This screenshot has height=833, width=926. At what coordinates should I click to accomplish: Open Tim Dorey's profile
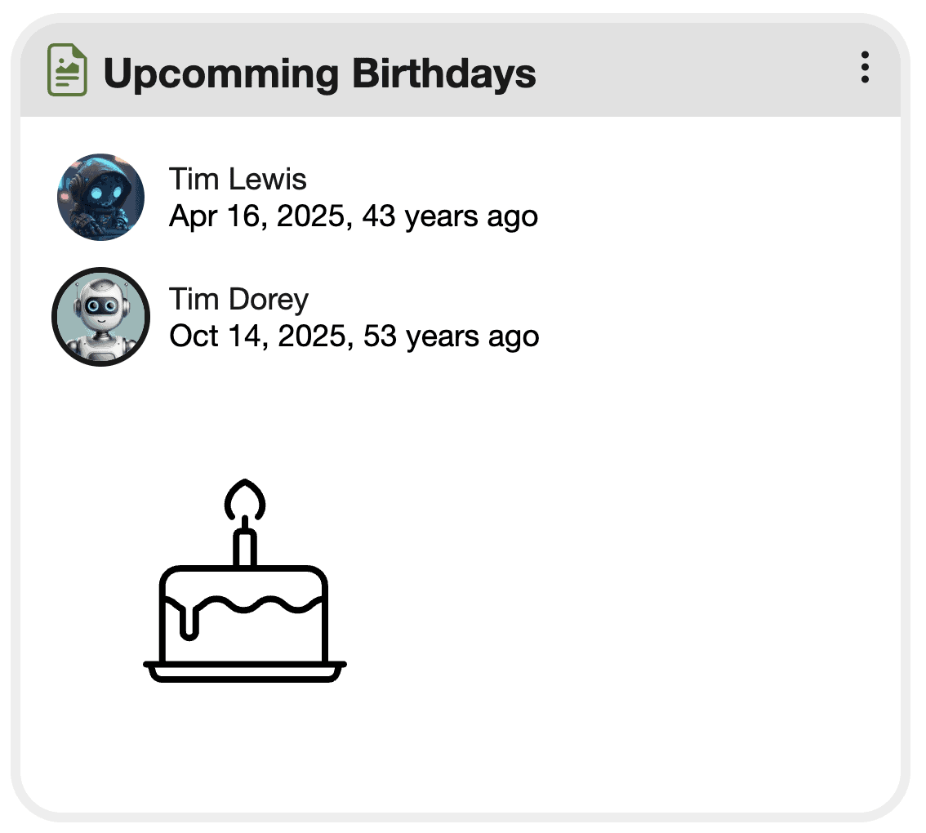click(238, 299)
